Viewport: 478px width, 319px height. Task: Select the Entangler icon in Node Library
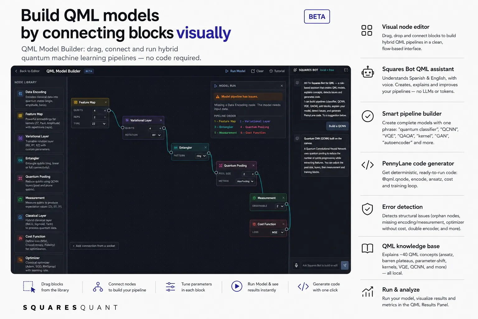point(20,160)
